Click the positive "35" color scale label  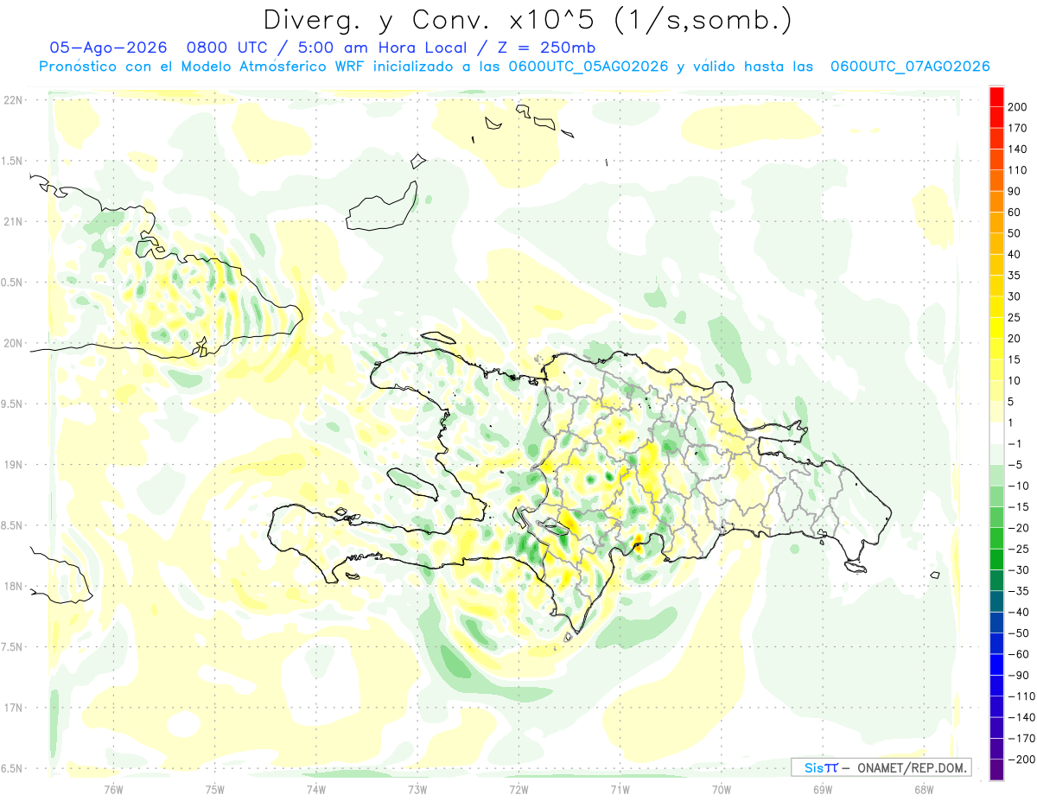(x=1015, y=276)
